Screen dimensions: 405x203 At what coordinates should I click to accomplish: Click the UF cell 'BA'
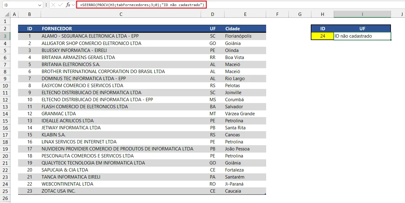(x=213, y=106)
